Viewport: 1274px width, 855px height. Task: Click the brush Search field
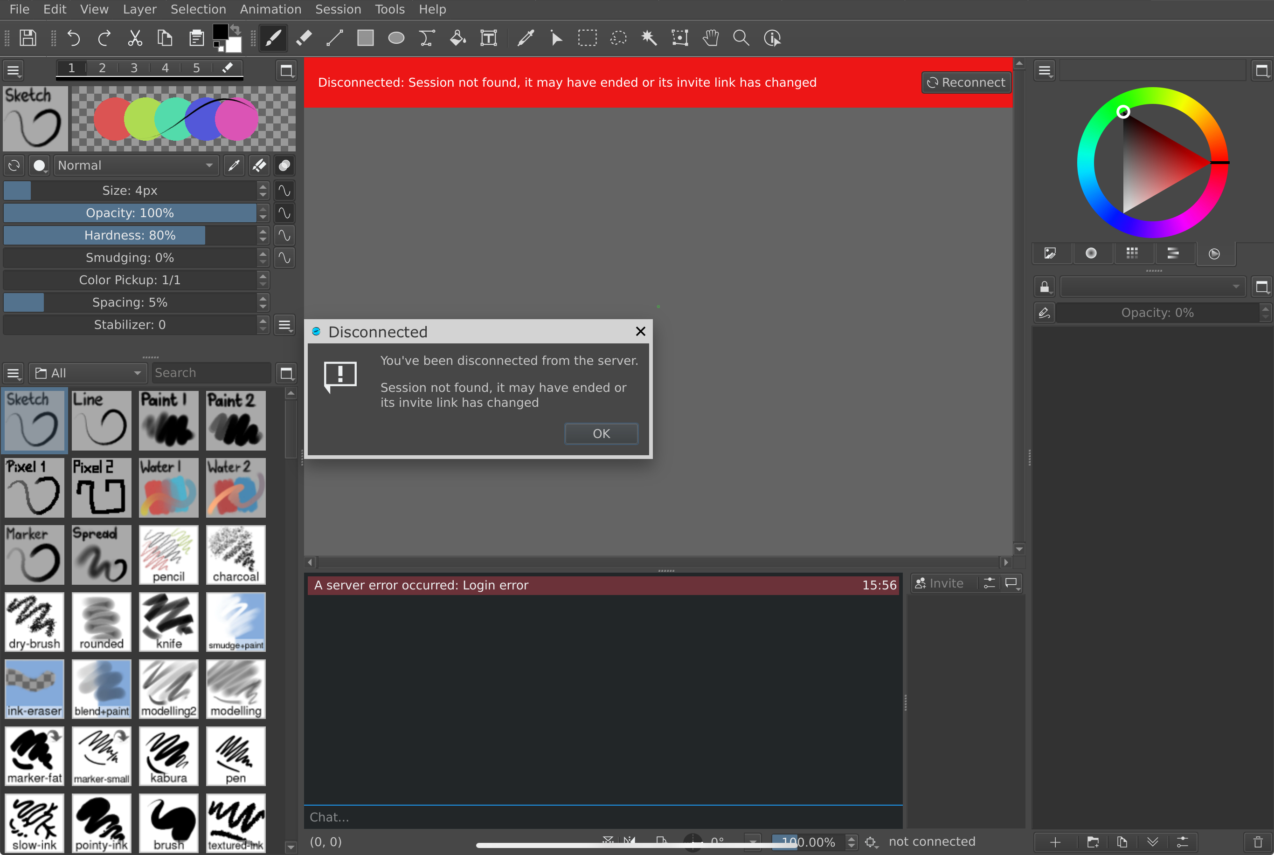point(211,373)
